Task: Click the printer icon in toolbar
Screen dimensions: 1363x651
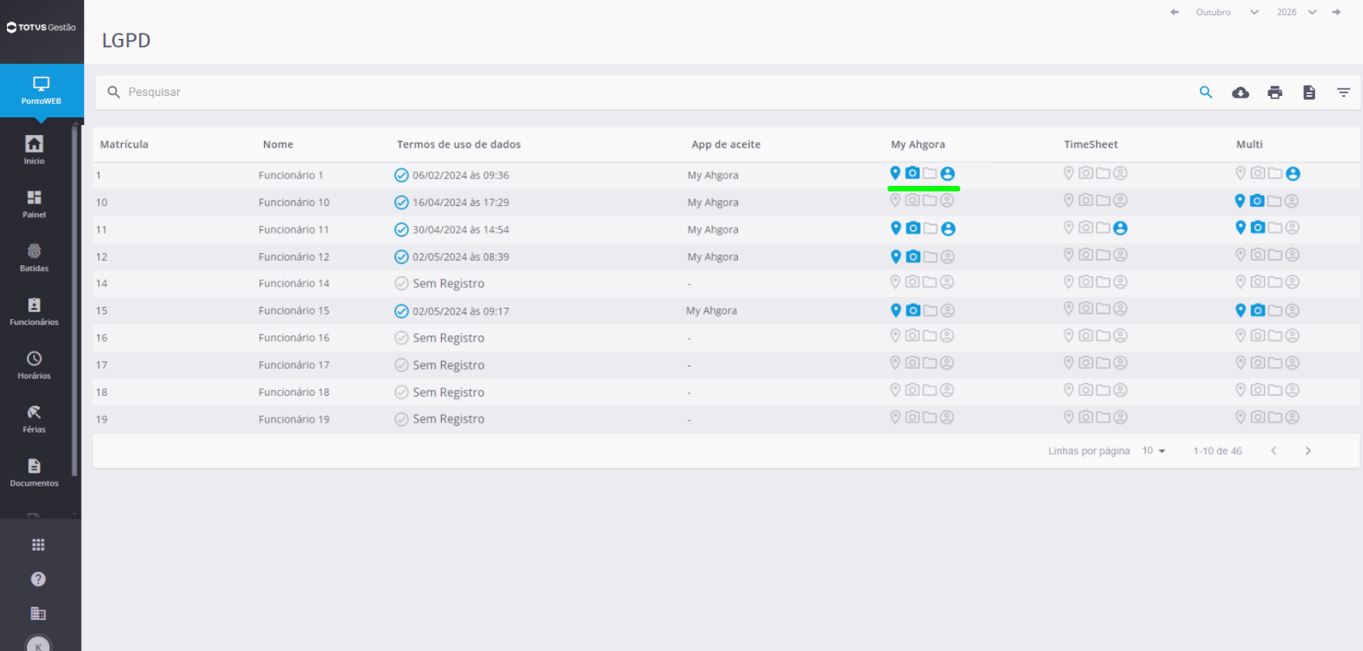Action: point(1274,92)
